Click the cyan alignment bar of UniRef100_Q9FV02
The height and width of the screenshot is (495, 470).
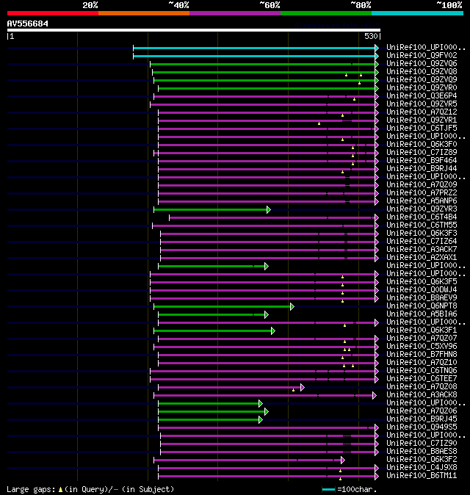click(254, 57)
